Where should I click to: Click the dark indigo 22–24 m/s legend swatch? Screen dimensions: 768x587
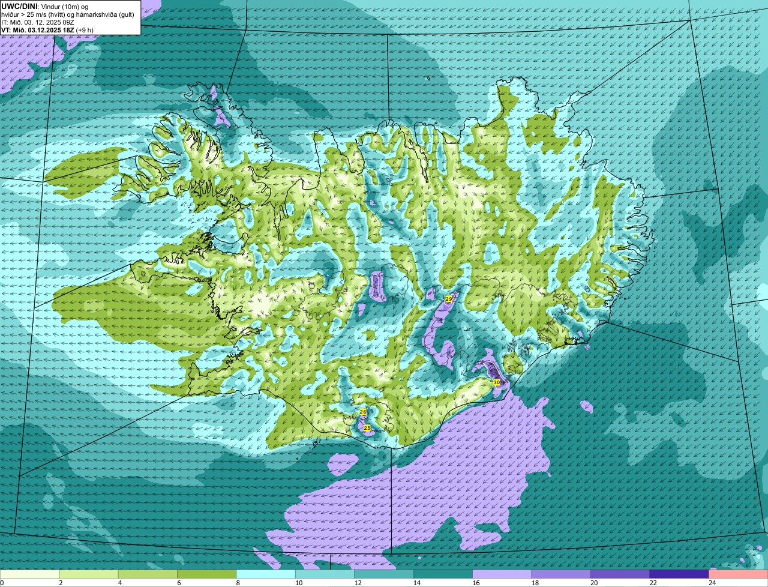pyautogui.click(x=680, y=574)
